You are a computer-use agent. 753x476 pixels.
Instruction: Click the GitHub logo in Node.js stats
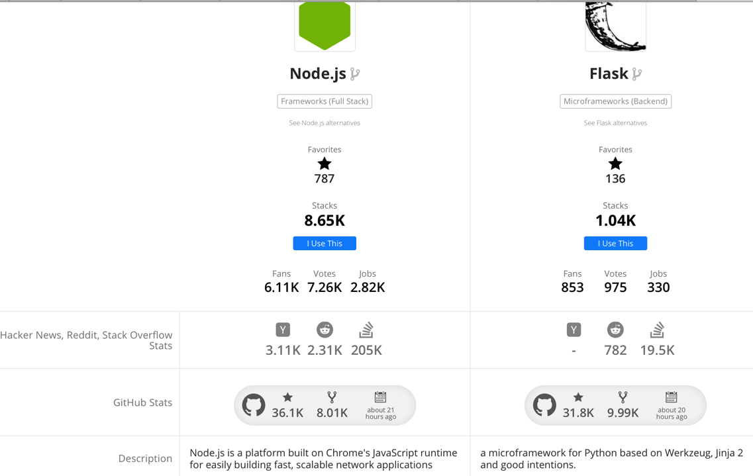[254, 405]
